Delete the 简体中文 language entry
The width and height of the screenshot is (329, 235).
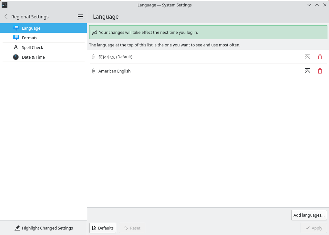pos(320,57)
